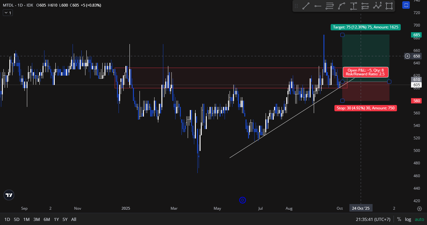Viewport: 427px width, 225px height.
Task: Click the 685 target price label
Action: click(416, 35)
